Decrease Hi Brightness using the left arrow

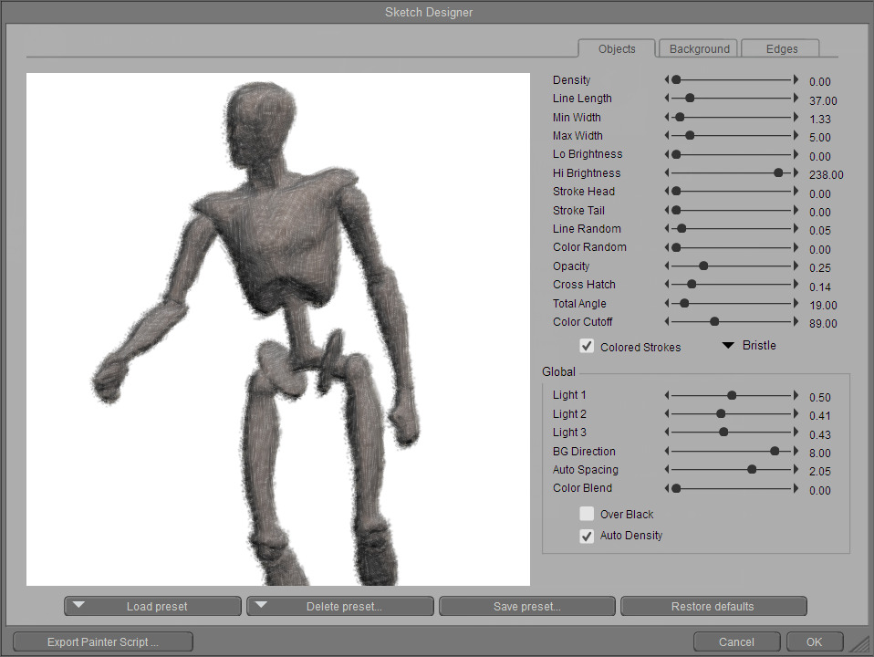[x=667, y=173]
